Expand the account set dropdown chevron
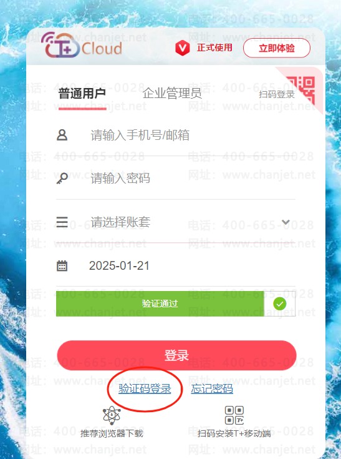 coord(286,222)
